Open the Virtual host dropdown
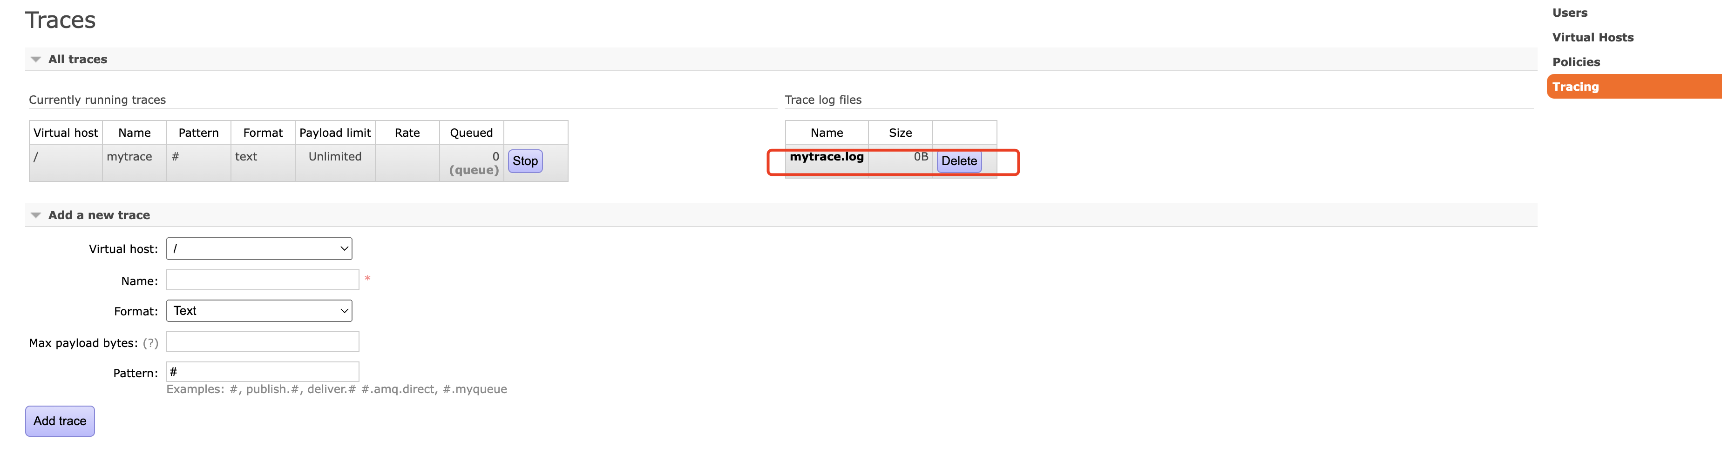Viewport: 1722px width, 454px height. click(259, 249)
